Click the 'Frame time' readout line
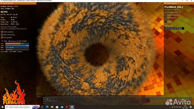 pyautogui.click(x=9, y=22)
